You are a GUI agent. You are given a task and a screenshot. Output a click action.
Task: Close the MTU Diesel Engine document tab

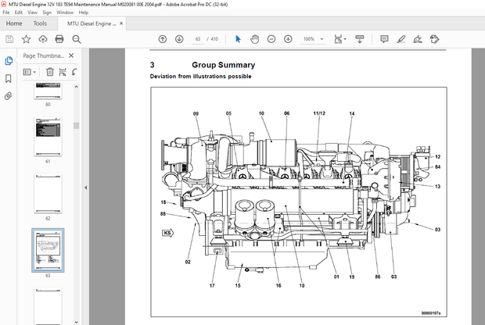tap(121, 23)
